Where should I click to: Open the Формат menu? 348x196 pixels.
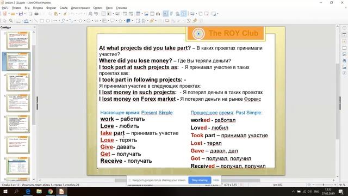coord(51,8)
